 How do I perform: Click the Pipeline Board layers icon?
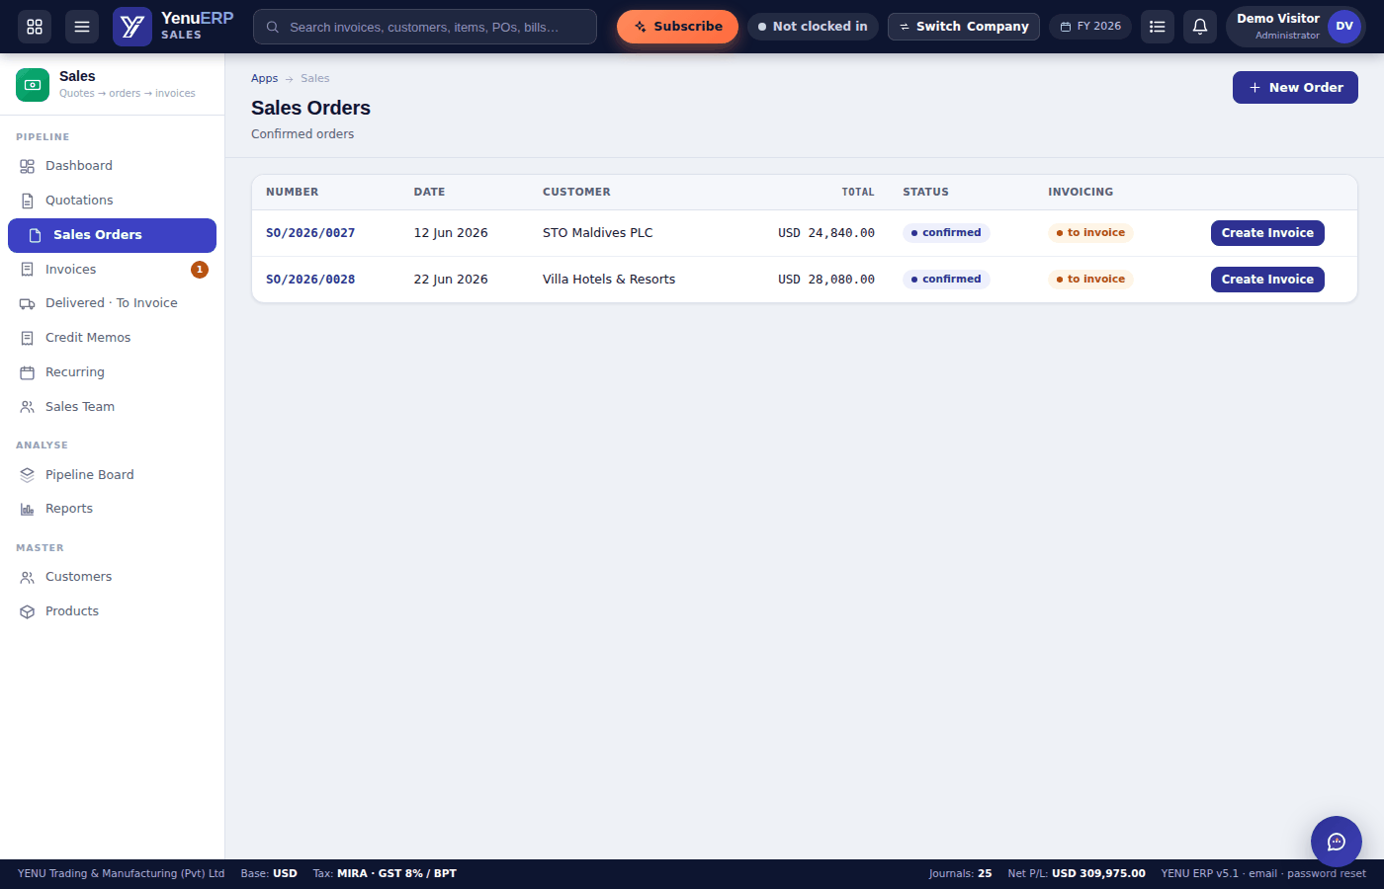pos(28,475)
